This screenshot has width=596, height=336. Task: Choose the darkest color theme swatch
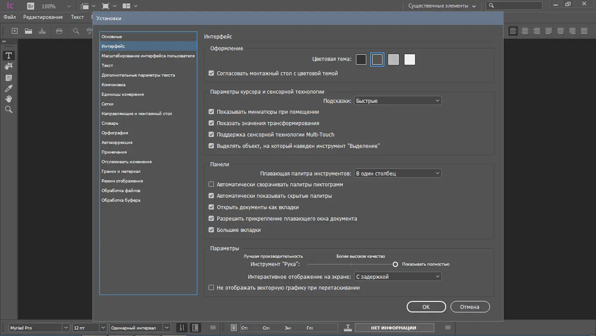tap(361, 59)
